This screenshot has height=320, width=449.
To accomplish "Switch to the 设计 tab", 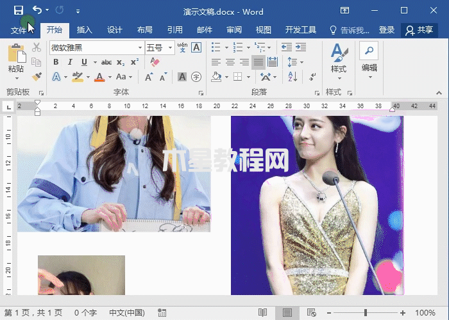I will click(115, 29).
